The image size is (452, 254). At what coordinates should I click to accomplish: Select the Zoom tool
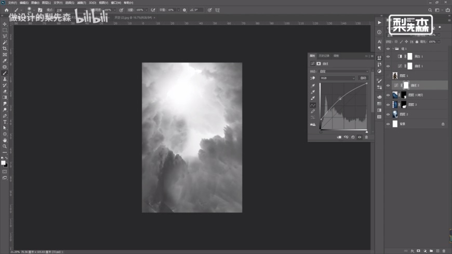(x=5, y=146)
